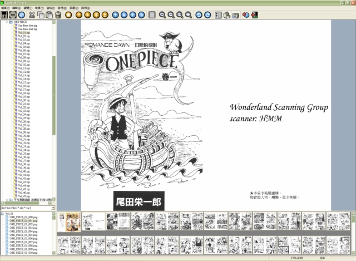Collapse the ONE PIECE folder node

point(7,22)
